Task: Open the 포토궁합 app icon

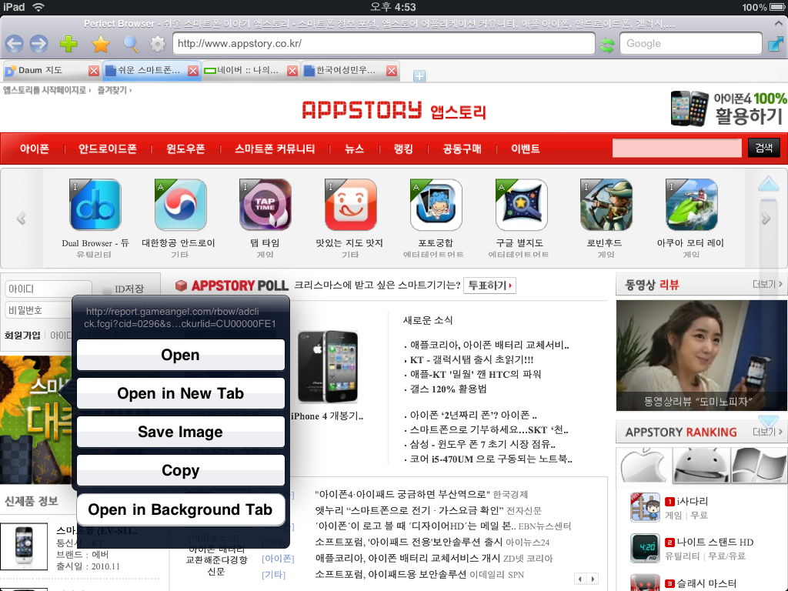Action: (x=436, y=205)
